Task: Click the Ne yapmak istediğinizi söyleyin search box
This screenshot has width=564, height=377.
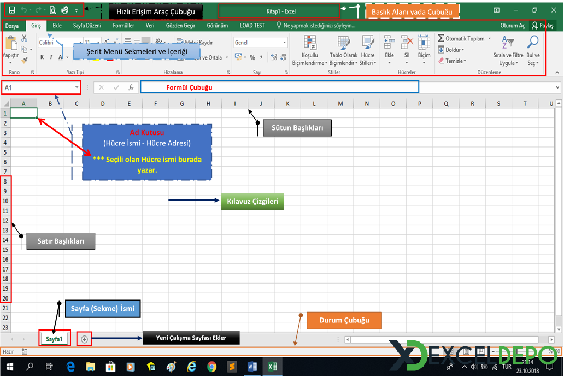Action: click(x=316, y=26)
